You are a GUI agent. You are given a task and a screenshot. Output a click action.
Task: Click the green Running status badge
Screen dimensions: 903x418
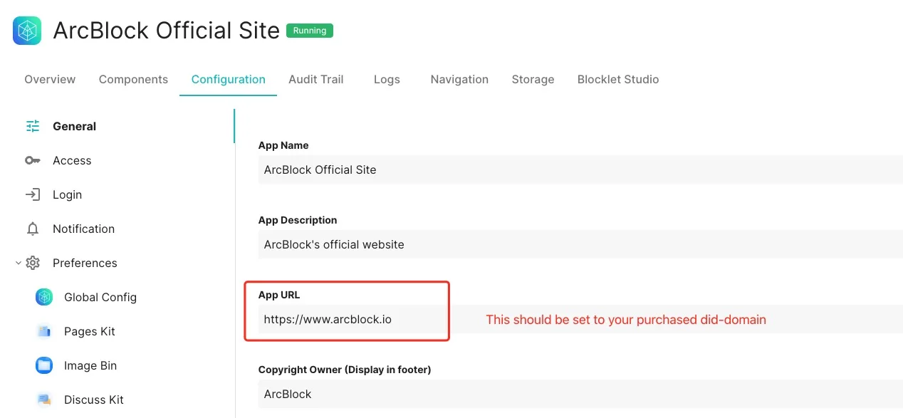(x=310, y=31)
